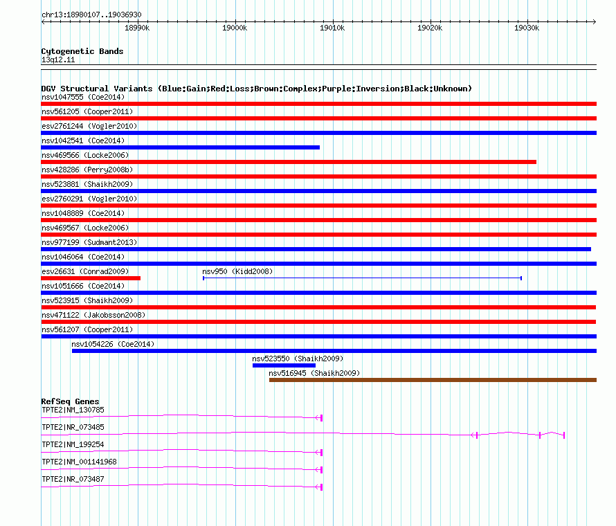Viewport: 616px width, 526px height.
Task: Select the TPTE2 NM_130785 exon arrow glyph
Action: pyautogui.click(x=319, y=417)
